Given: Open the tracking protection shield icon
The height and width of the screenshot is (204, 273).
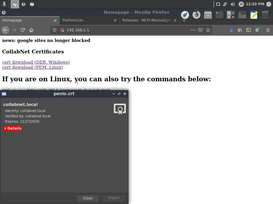Looking at the screenshot, I should pos(55,30).
